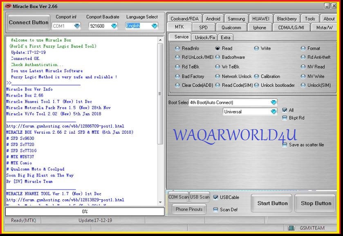
Task: Click the gsmhosting 12886709-post1 forum link text
Action: tap(65, 126)
